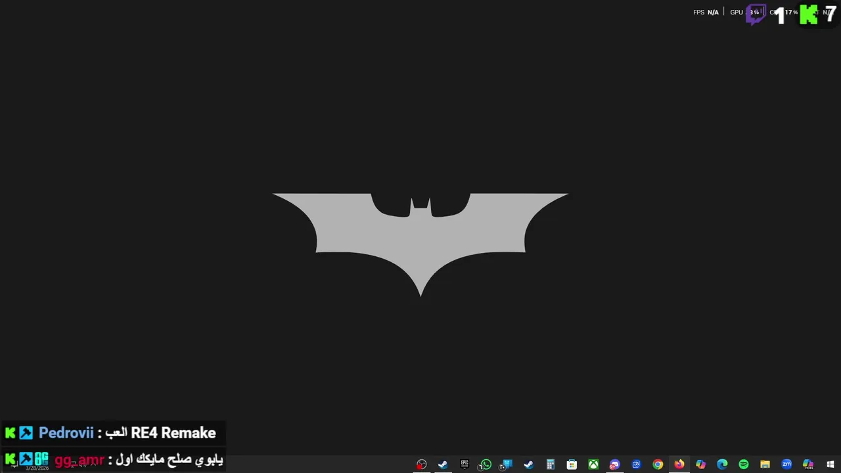This screenshot has width=841, height=473.
Task: Open Spotify from the taskbar
Action: coord(744,464)
